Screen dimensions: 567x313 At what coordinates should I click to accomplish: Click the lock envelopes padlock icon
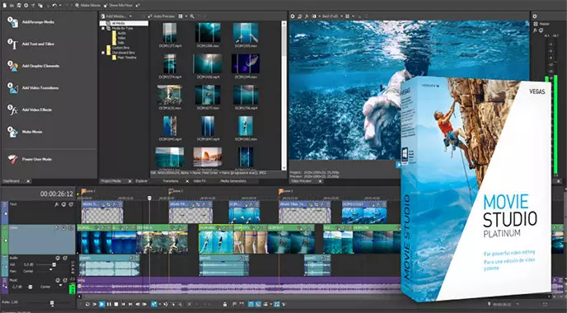(225, 304)
